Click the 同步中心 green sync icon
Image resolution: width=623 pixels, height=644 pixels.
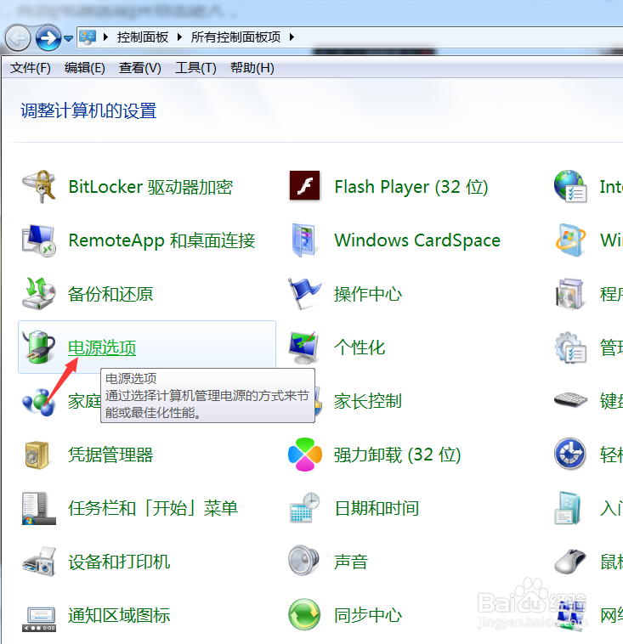coord(304,614)
